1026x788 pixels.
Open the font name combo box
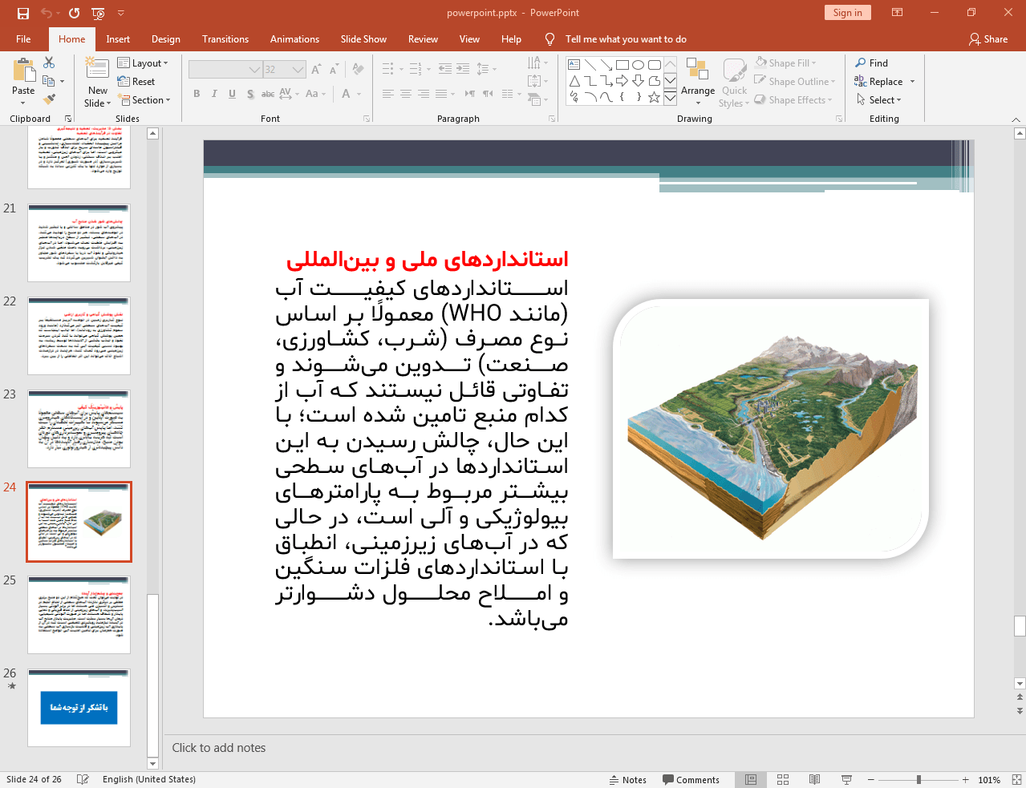pyautogui.click(x=225, y=70)
